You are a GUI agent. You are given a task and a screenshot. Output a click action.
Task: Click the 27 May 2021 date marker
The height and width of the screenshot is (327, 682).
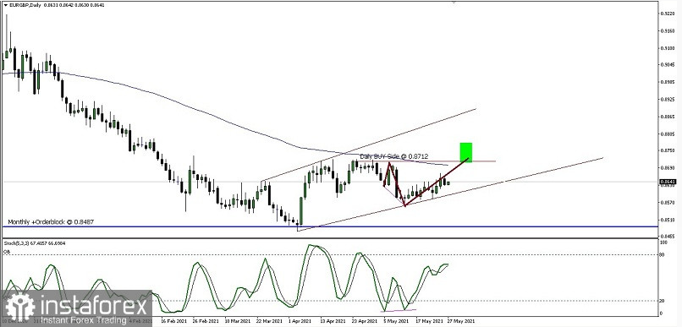461,321
